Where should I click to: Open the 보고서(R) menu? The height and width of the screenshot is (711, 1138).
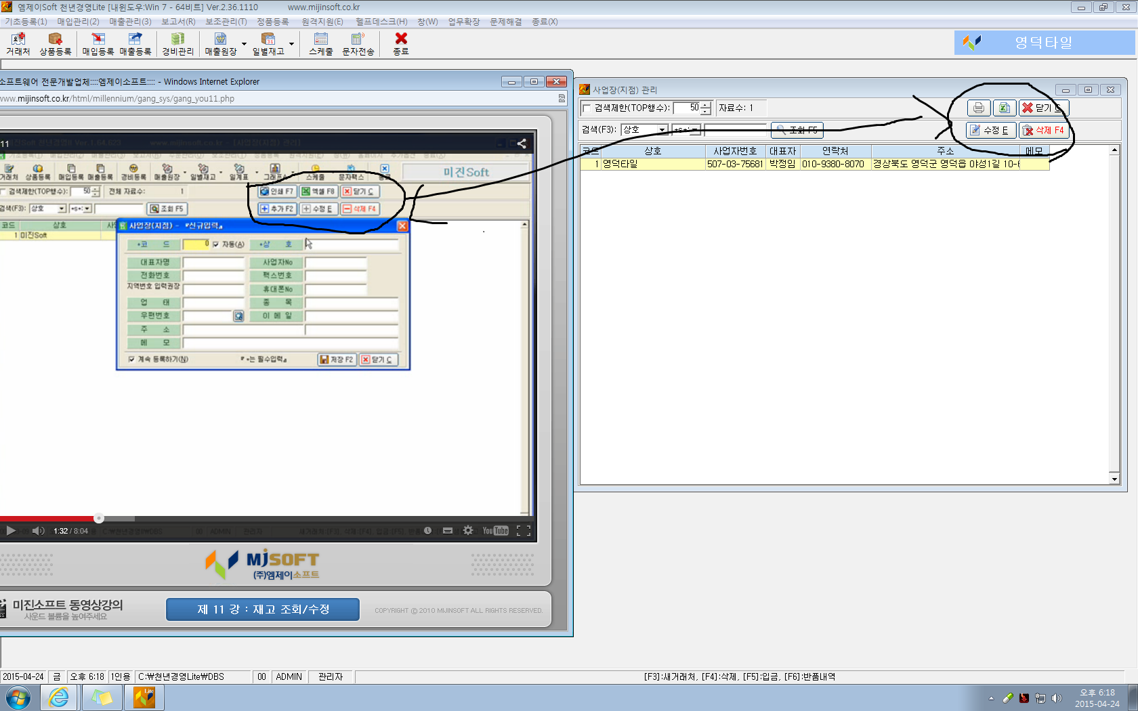point(178,22)
